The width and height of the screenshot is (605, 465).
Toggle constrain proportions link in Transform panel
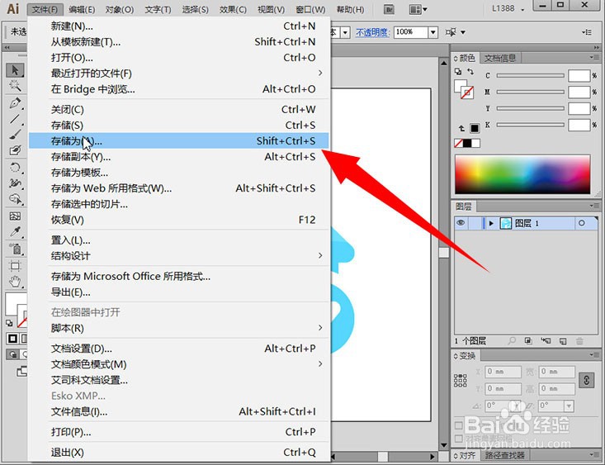pos(587,381)
